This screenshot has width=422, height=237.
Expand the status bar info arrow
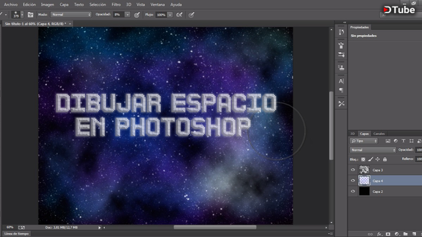(100, 228)
